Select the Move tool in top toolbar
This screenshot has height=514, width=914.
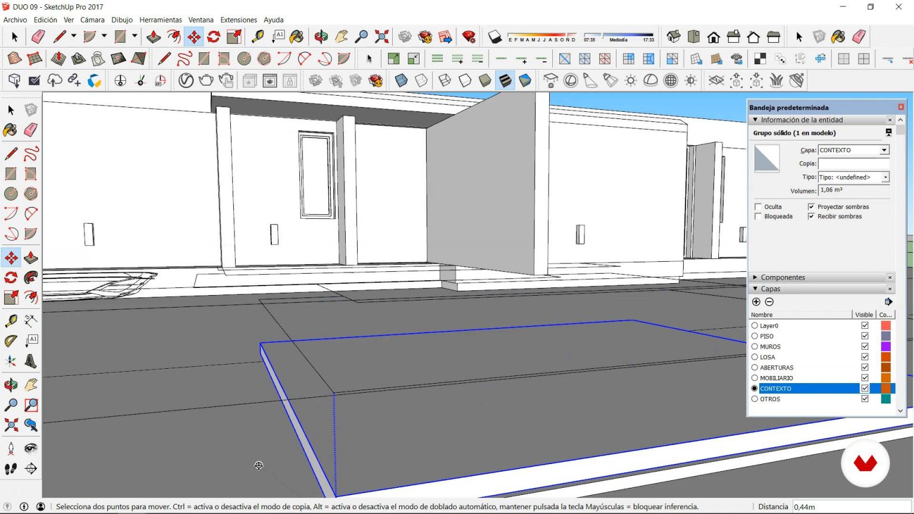click(x=194, y=37)
